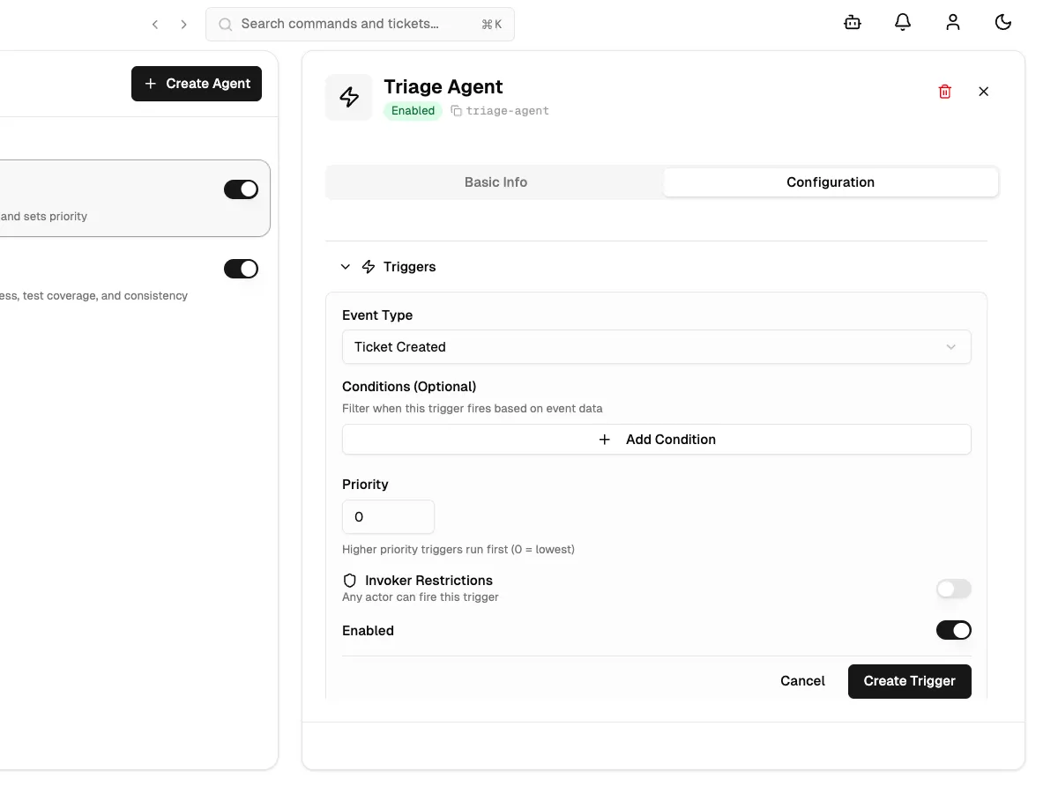The image size is (1058, 793).
Task: Copy the triage-agent slug using the copy icon
Action: [455, 111]
